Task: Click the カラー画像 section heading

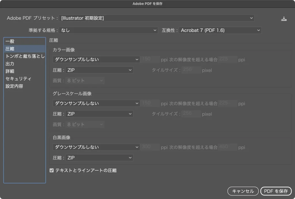Action: (x=64, y=50)
